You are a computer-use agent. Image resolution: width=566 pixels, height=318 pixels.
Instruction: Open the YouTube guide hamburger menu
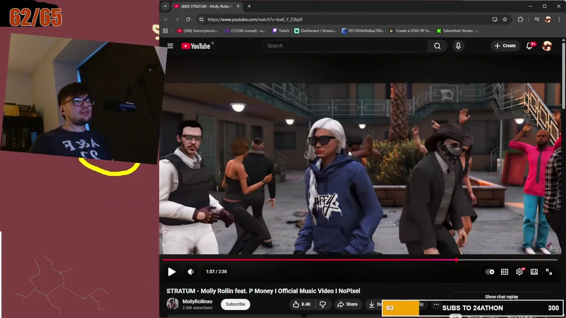click(x=170, y=45)
